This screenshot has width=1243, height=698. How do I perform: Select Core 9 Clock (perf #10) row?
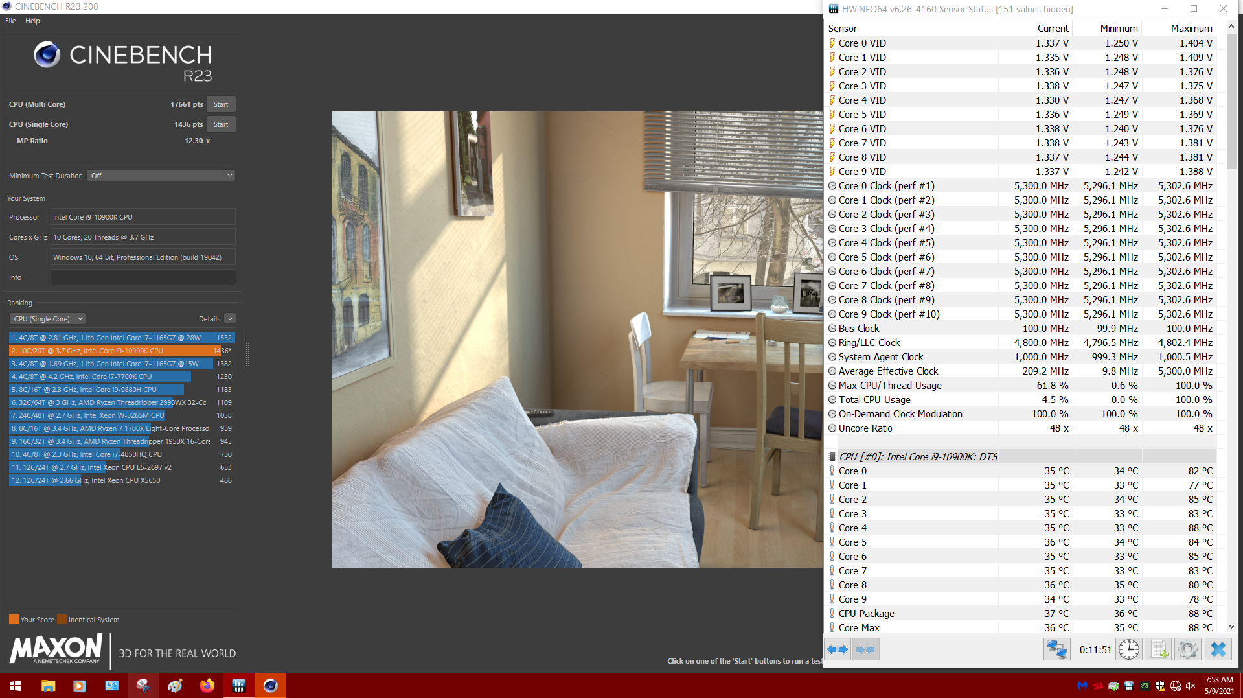(x=1021, y=314)
